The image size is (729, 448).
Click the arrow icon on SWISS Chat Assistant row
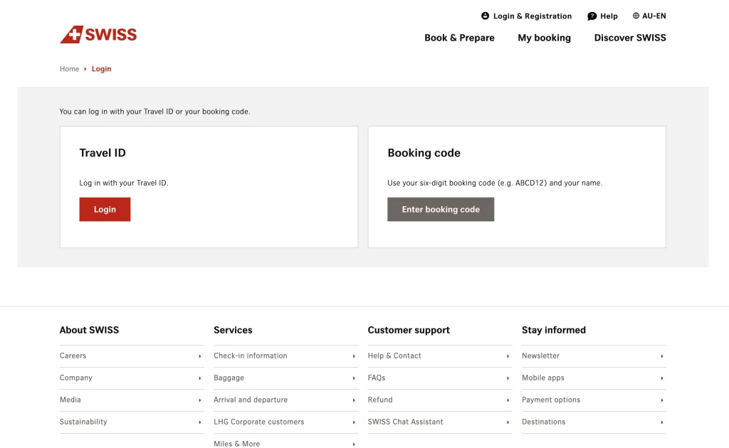508,422
